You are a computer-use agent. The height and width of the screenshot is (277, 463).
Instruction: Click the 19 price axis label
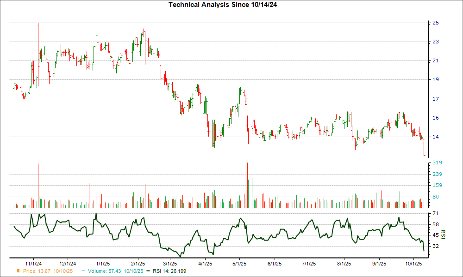coord(436,80)
